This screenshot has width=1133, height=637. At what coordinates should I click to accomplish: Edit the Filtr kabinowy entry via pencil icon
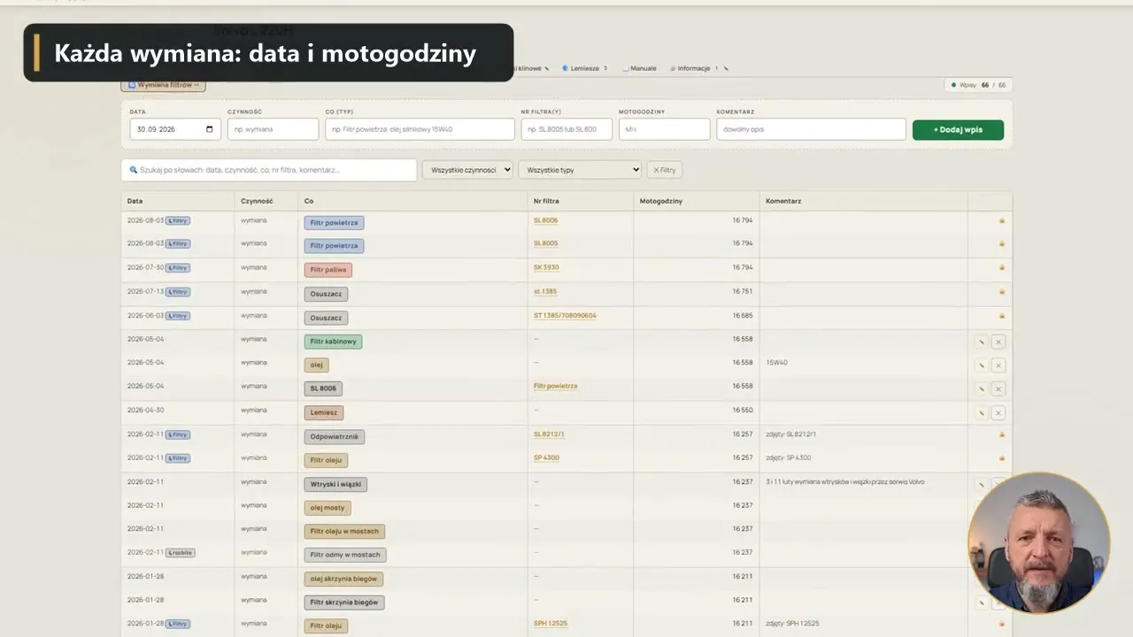click(x=982, y=342)
